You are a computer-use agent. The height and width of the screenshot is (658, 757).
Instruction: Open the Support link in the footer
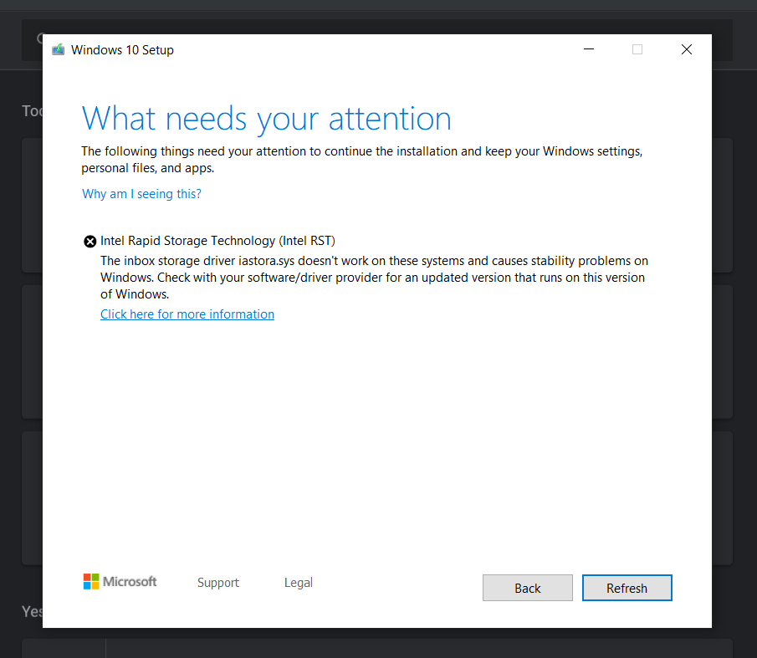tap(218, 583)
